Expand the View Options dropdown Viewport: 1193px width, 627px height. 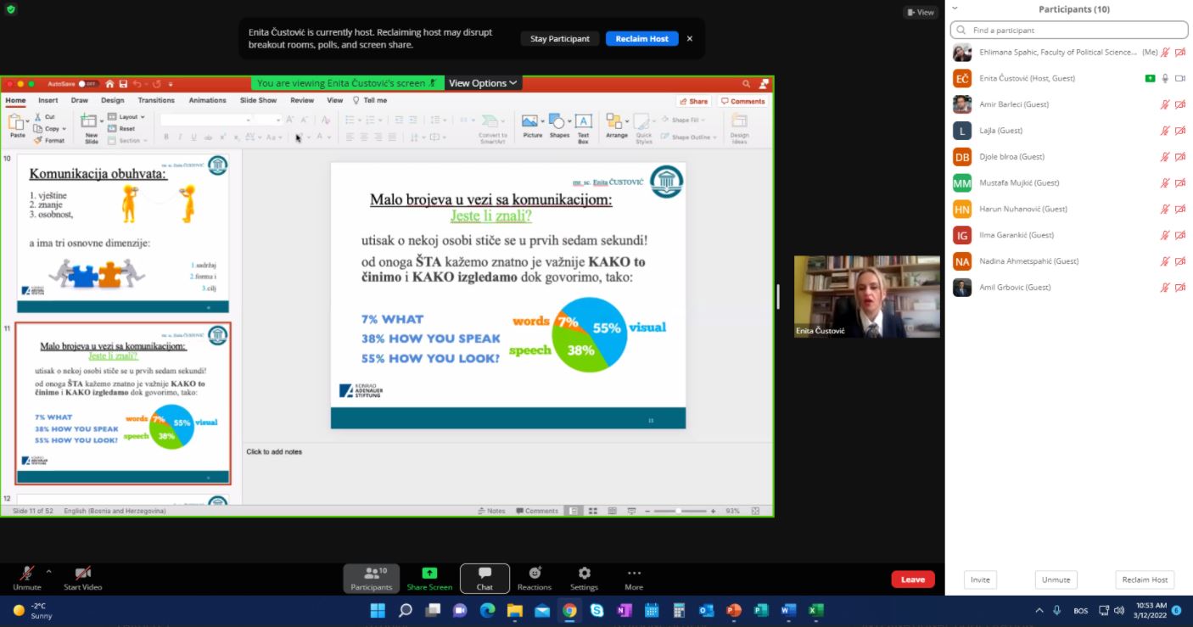point(483,83)
